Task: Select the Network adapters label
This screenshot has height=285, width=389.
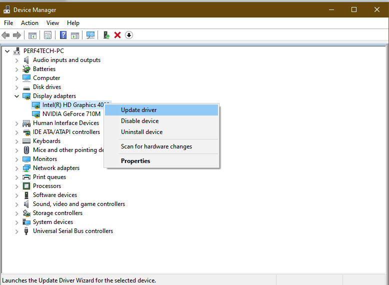Action: (56, 168)
